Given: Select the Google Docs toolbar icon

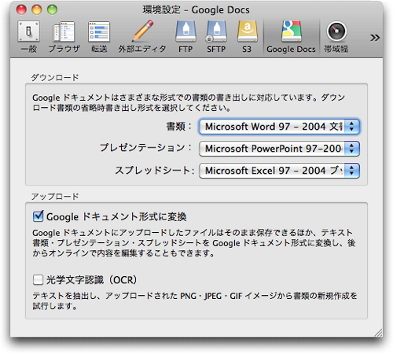Looking at the screenshot, I should [291, 37].
